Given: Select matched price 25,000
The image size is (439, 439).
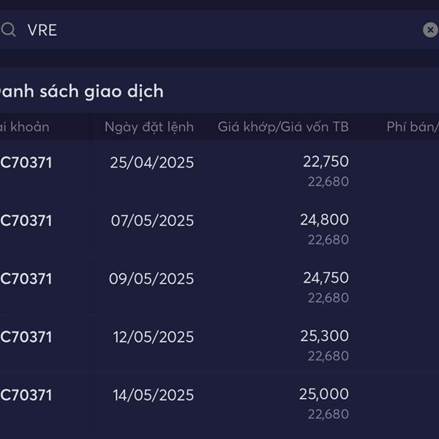Looking at the screenshot, I should pyautogui.click(x=324, y=394).
